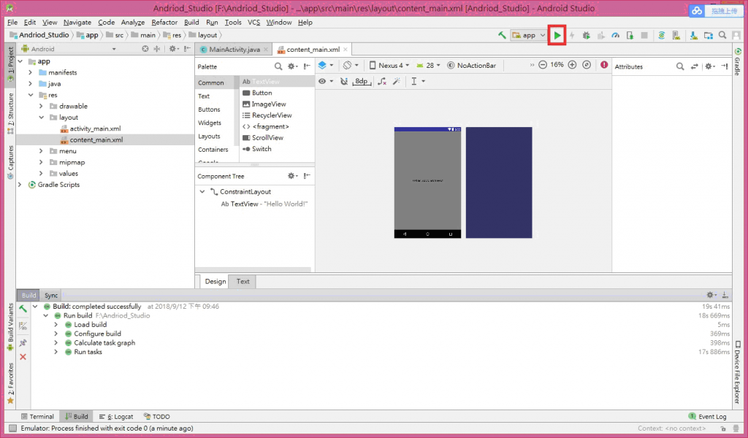Viewport: 748px width, 438px height.
Task: Start debugging the app with the bug icon
Action: (587, 35)
